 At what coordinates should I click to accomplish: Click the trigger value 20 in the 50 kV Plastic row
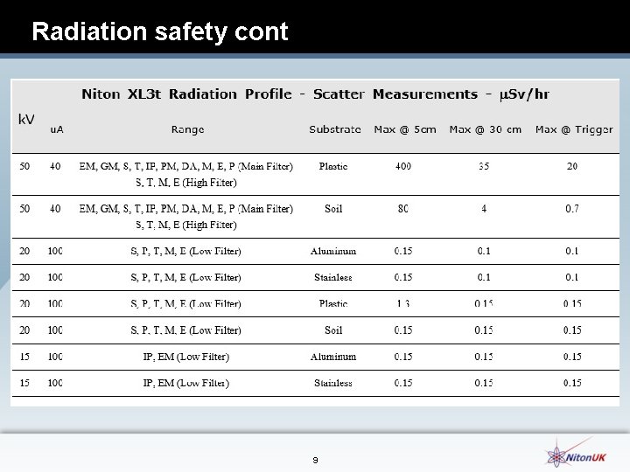click(572, 166)
